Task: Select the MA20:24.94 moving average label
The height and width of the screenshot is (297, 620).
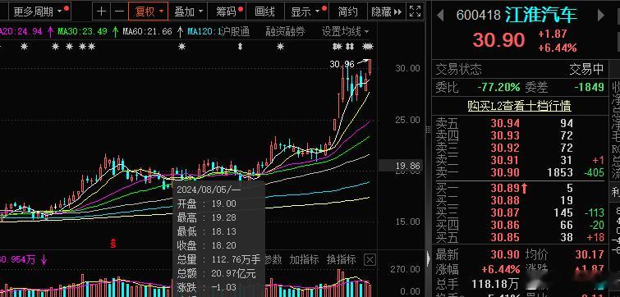Action: coord(21,32)
